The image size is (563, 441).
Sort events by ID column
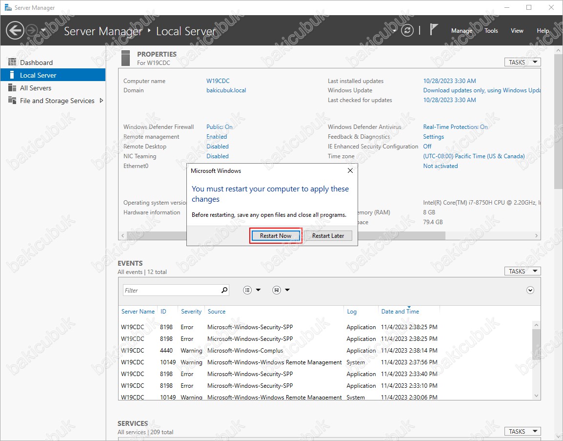tap(163, 312)
